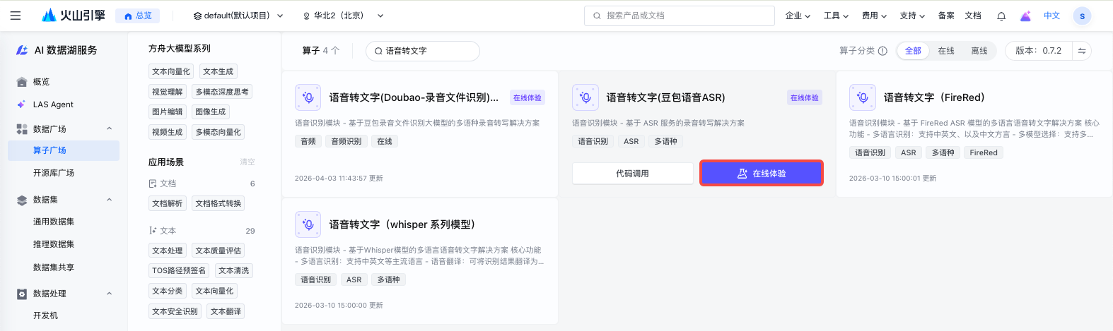Filter by TOS路径预签名 tag
The width and height of the screenshot is (1113, 331).
tap(179, 270)
